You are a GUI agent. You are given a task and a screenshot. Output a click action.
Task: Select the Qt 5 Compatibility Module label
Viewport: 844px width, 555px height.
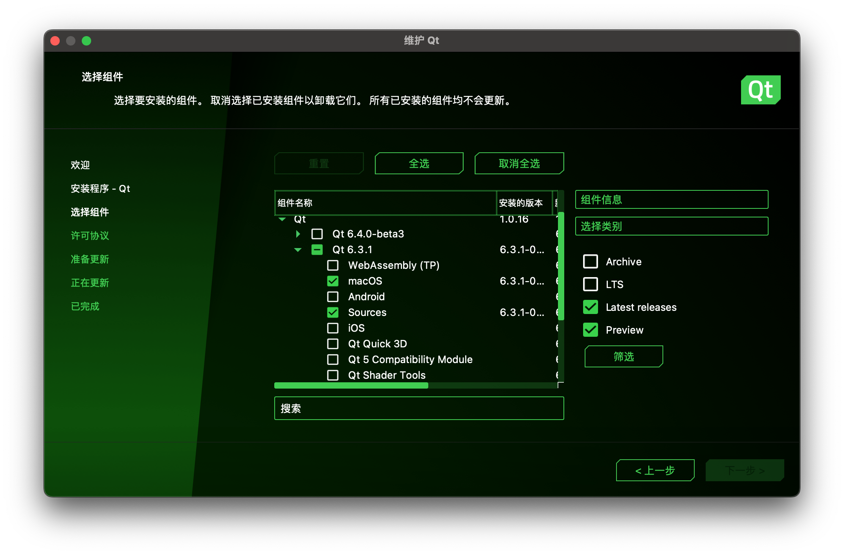[x=410, y=360]
